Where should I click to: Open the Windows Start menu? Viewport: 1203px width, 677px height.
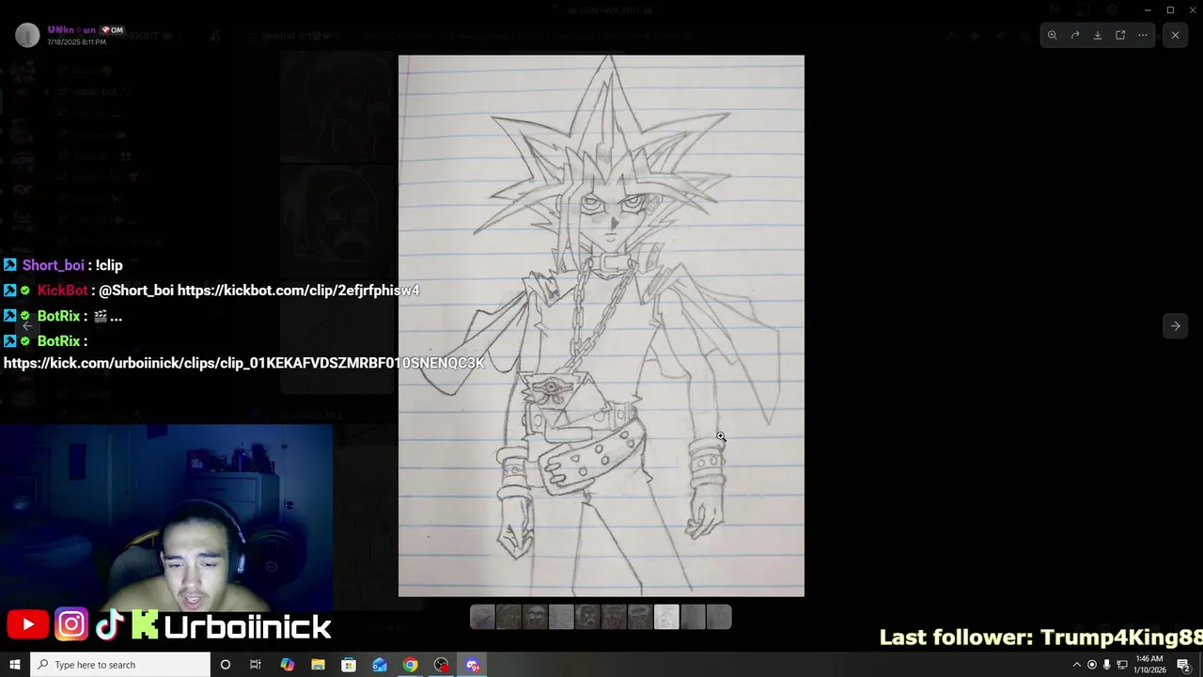(14, 665)
